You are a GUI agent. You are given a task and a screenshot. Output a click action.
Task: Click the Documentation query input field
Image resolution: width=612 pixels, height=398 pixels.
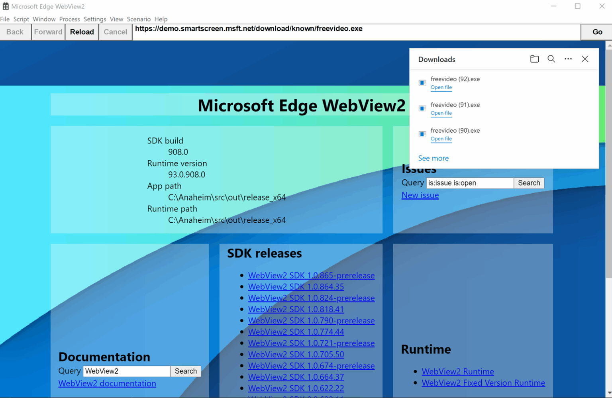click(x=127, y=371)
